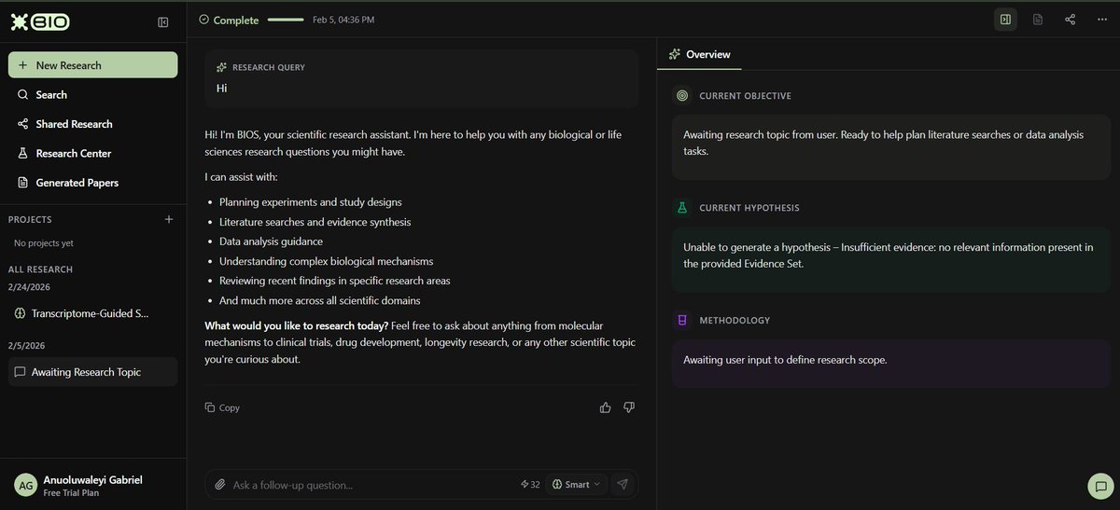Open the document view icon
Viewport: 1120px width, 510px height.
tap(1038, 20)
